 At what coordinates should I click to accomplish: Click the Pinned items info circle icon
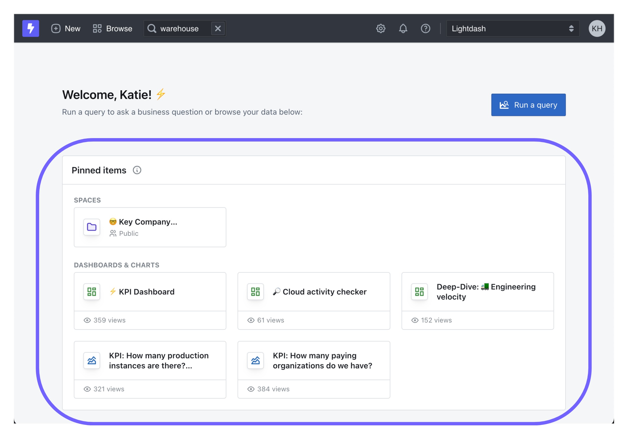tap(137, 169)
